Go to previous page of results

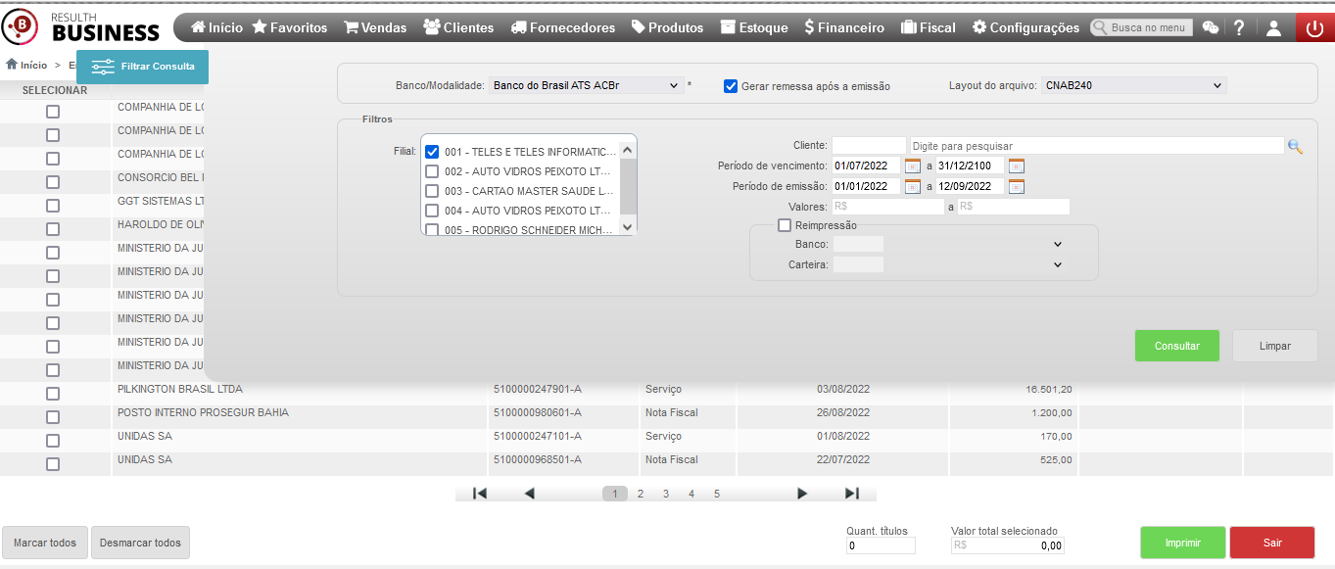[530, 494]
